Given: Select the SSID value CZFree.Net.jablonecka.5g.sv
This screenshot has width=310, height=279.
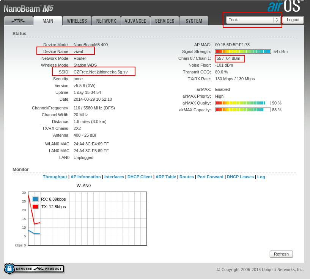Looking at the screenshot, I should pyautogui.click(x=101, y=72).
